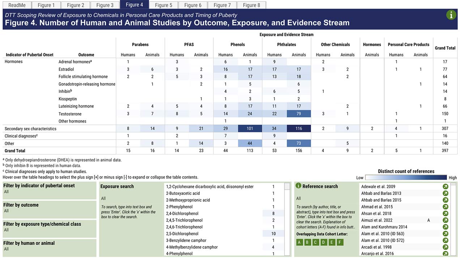
Task: Click the green info icon in title bar
Action: pyautogui.click(x=451, y=15)
